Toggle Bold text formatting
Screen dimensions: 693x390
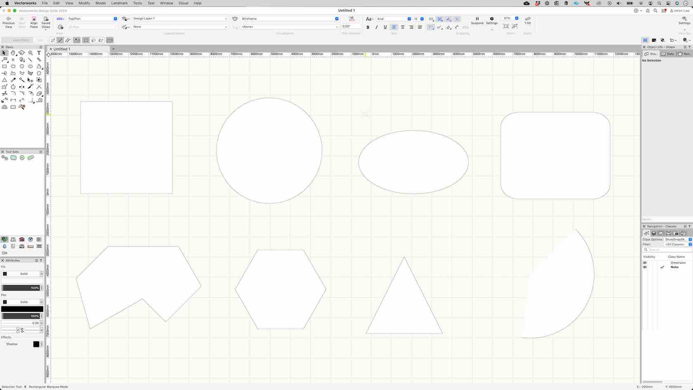(x=368, y=27)
